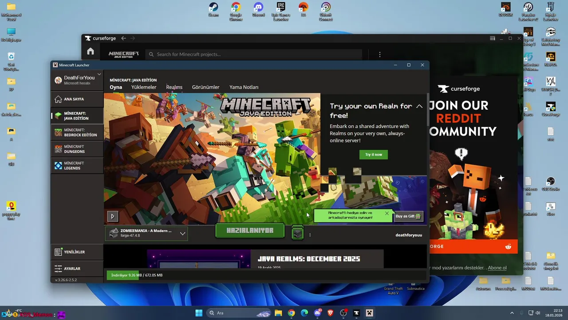The width and height of the screenshot is (568, 320).
Task: Select Minecraft: Bedrock Edition in sidebar
Action: (x=77, y=132)
